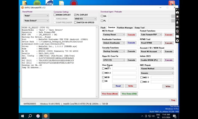Click the Vivo Repair IMEI 1 input field
The width and height of the screenshot is (198, 119).
[x=124, y=69]
